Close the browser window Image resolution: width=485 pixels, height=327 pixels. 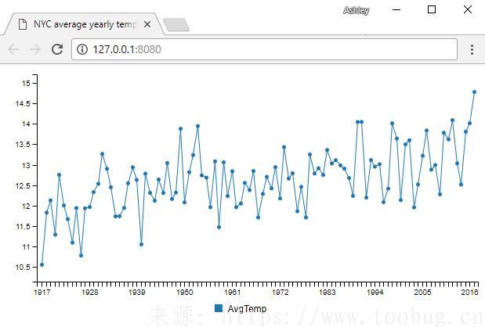[x=468, y=10]
